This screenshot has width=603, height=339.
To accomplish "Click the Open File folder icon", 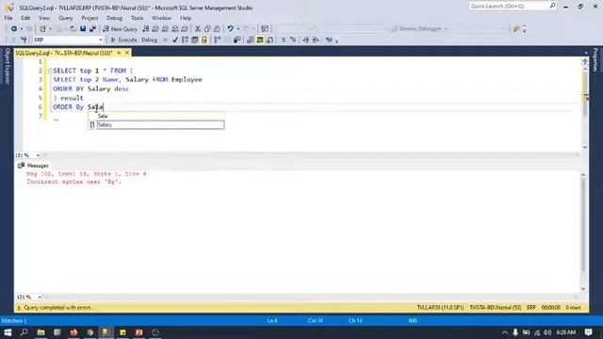I will (73, 29).
